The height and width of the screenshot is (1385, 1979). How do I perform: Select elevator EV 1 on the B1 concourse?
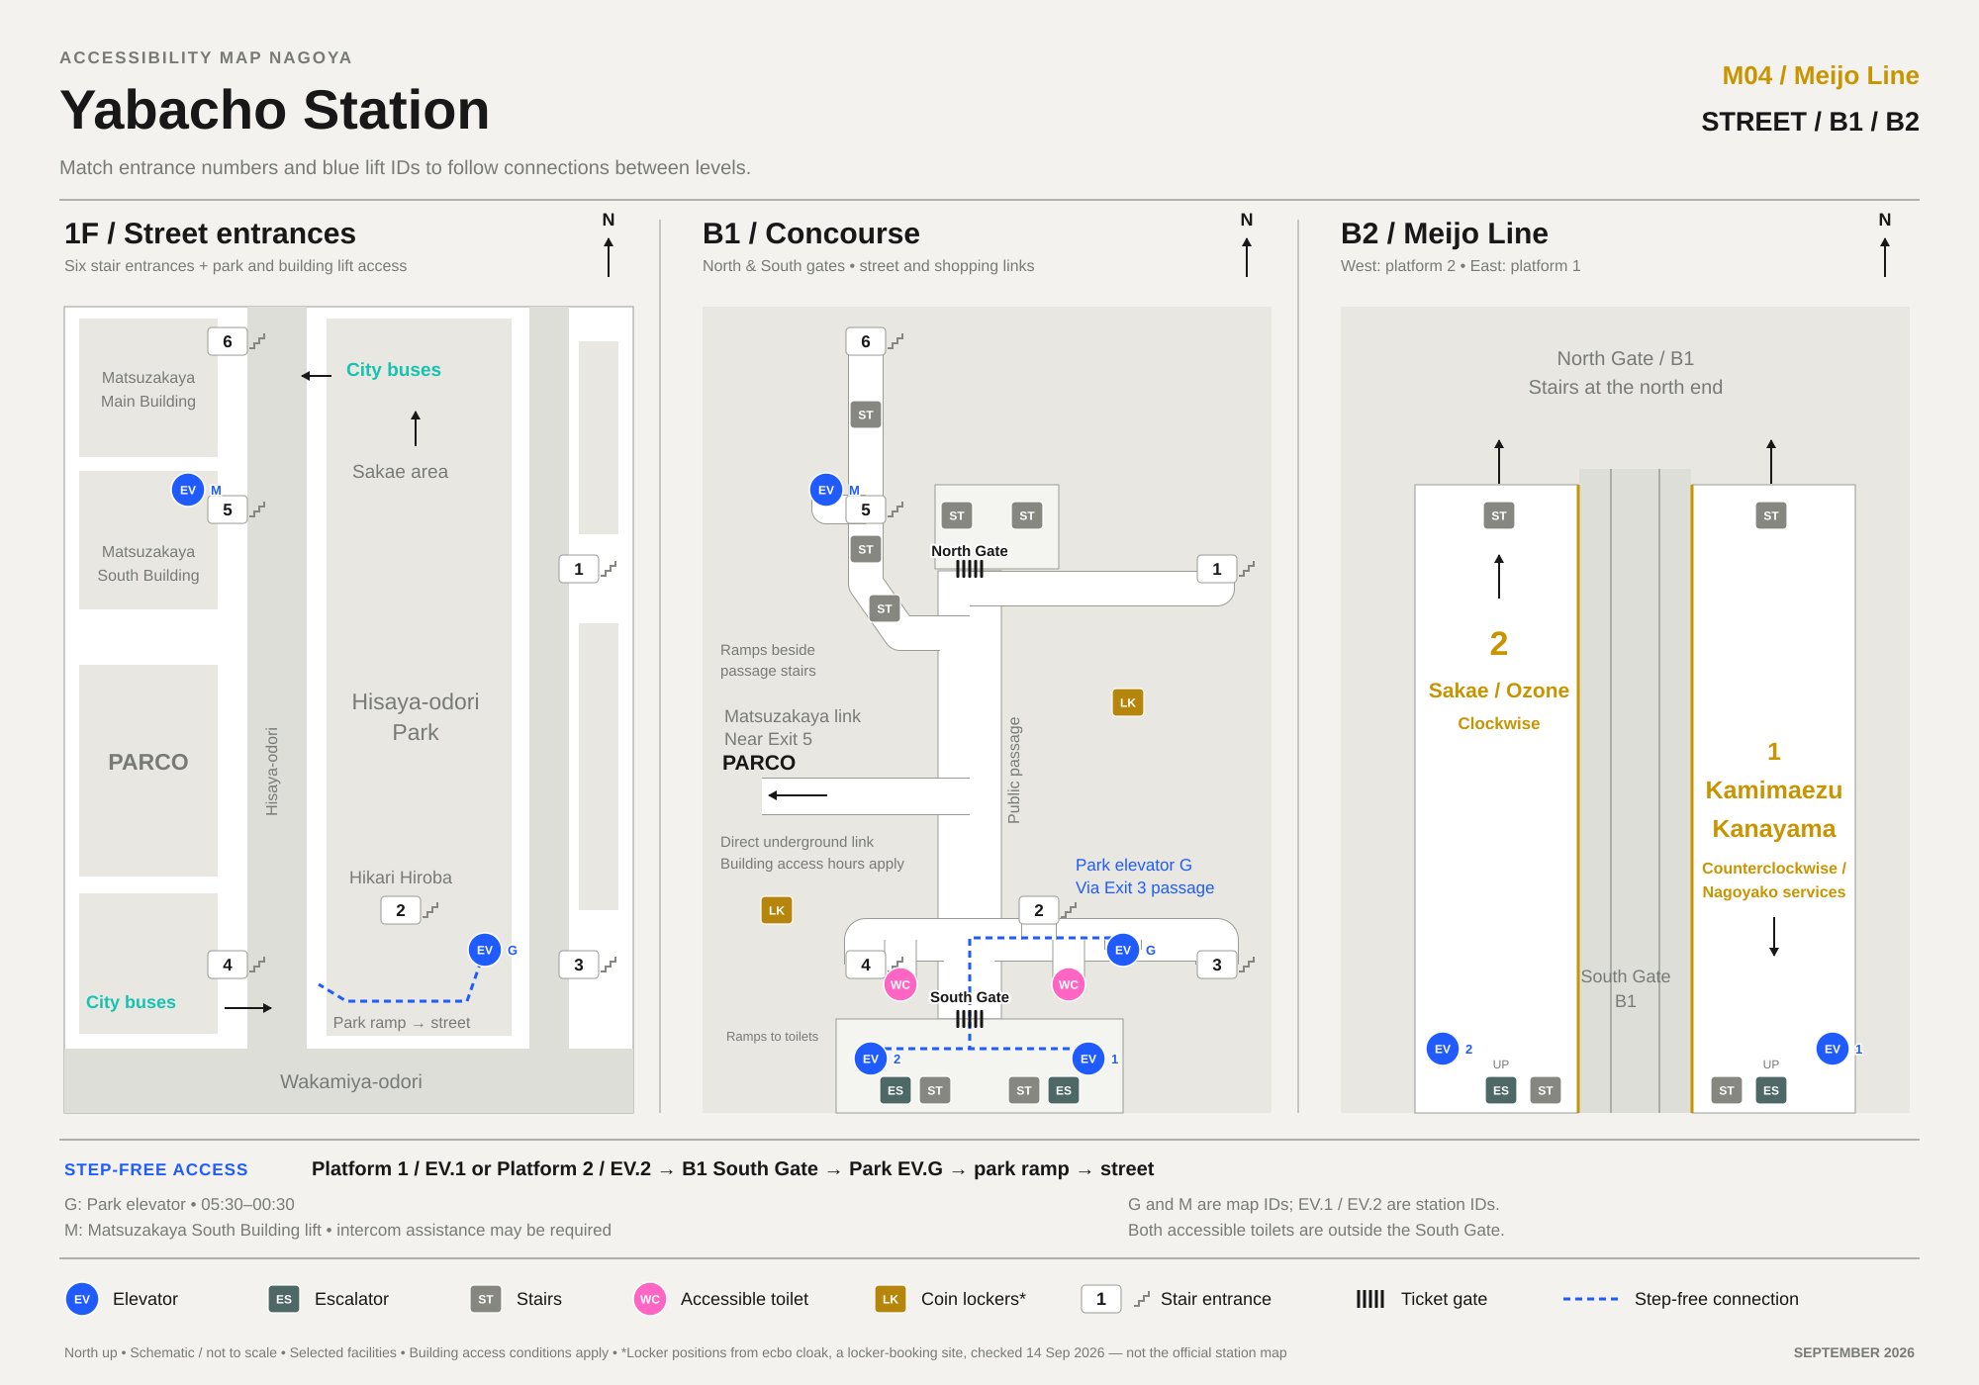click(1088, 1059)
